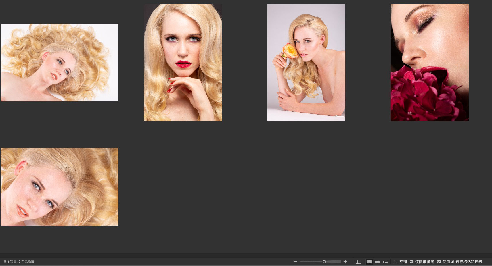Select the red lips portrait thumbnail
492x266 pixels.
(183, 62)
